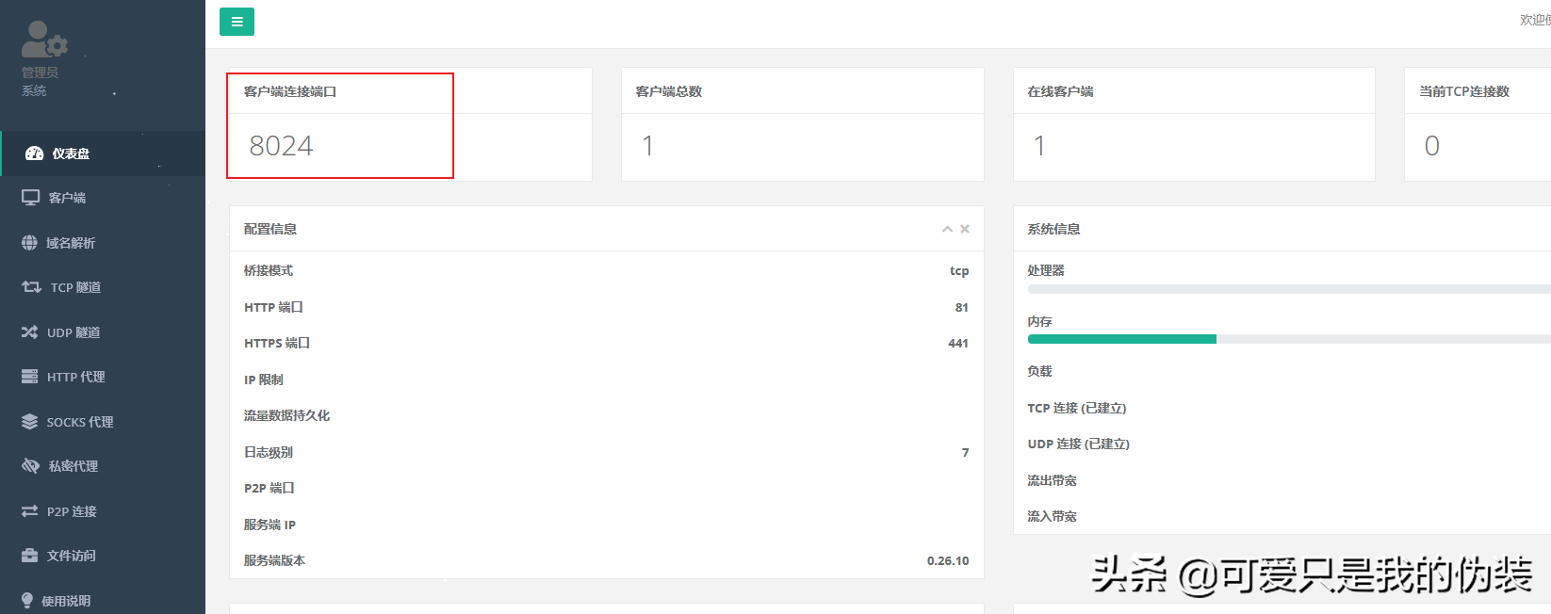Open 私密代理 from the sidebar
The image size is (1551, 614).
tap(103, 466)
